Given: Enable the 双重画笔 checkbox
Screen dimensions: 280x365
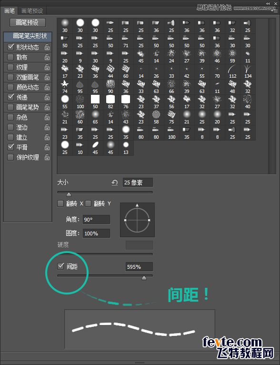Looking at the screenshot, I should [10, 77].
